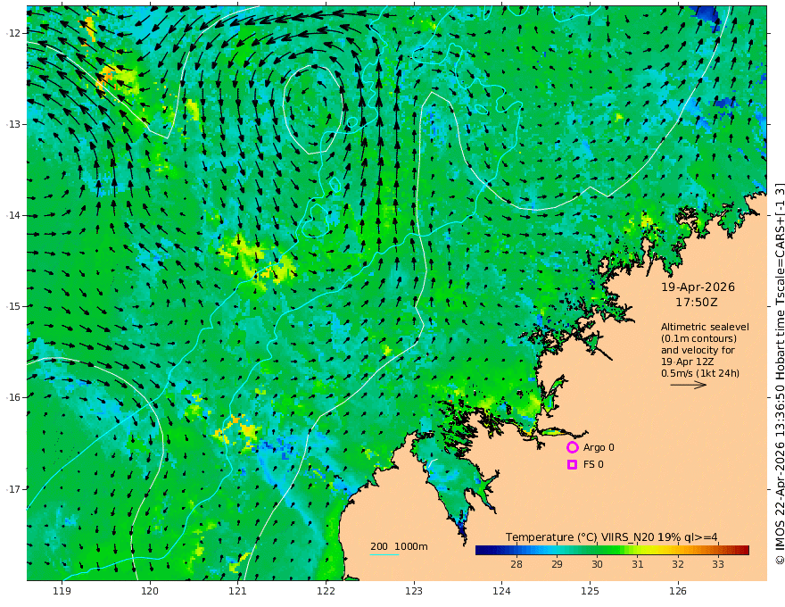Click the 122 longitude axis label
This screenshot has width=785, height=607.
tap(326, 592)
